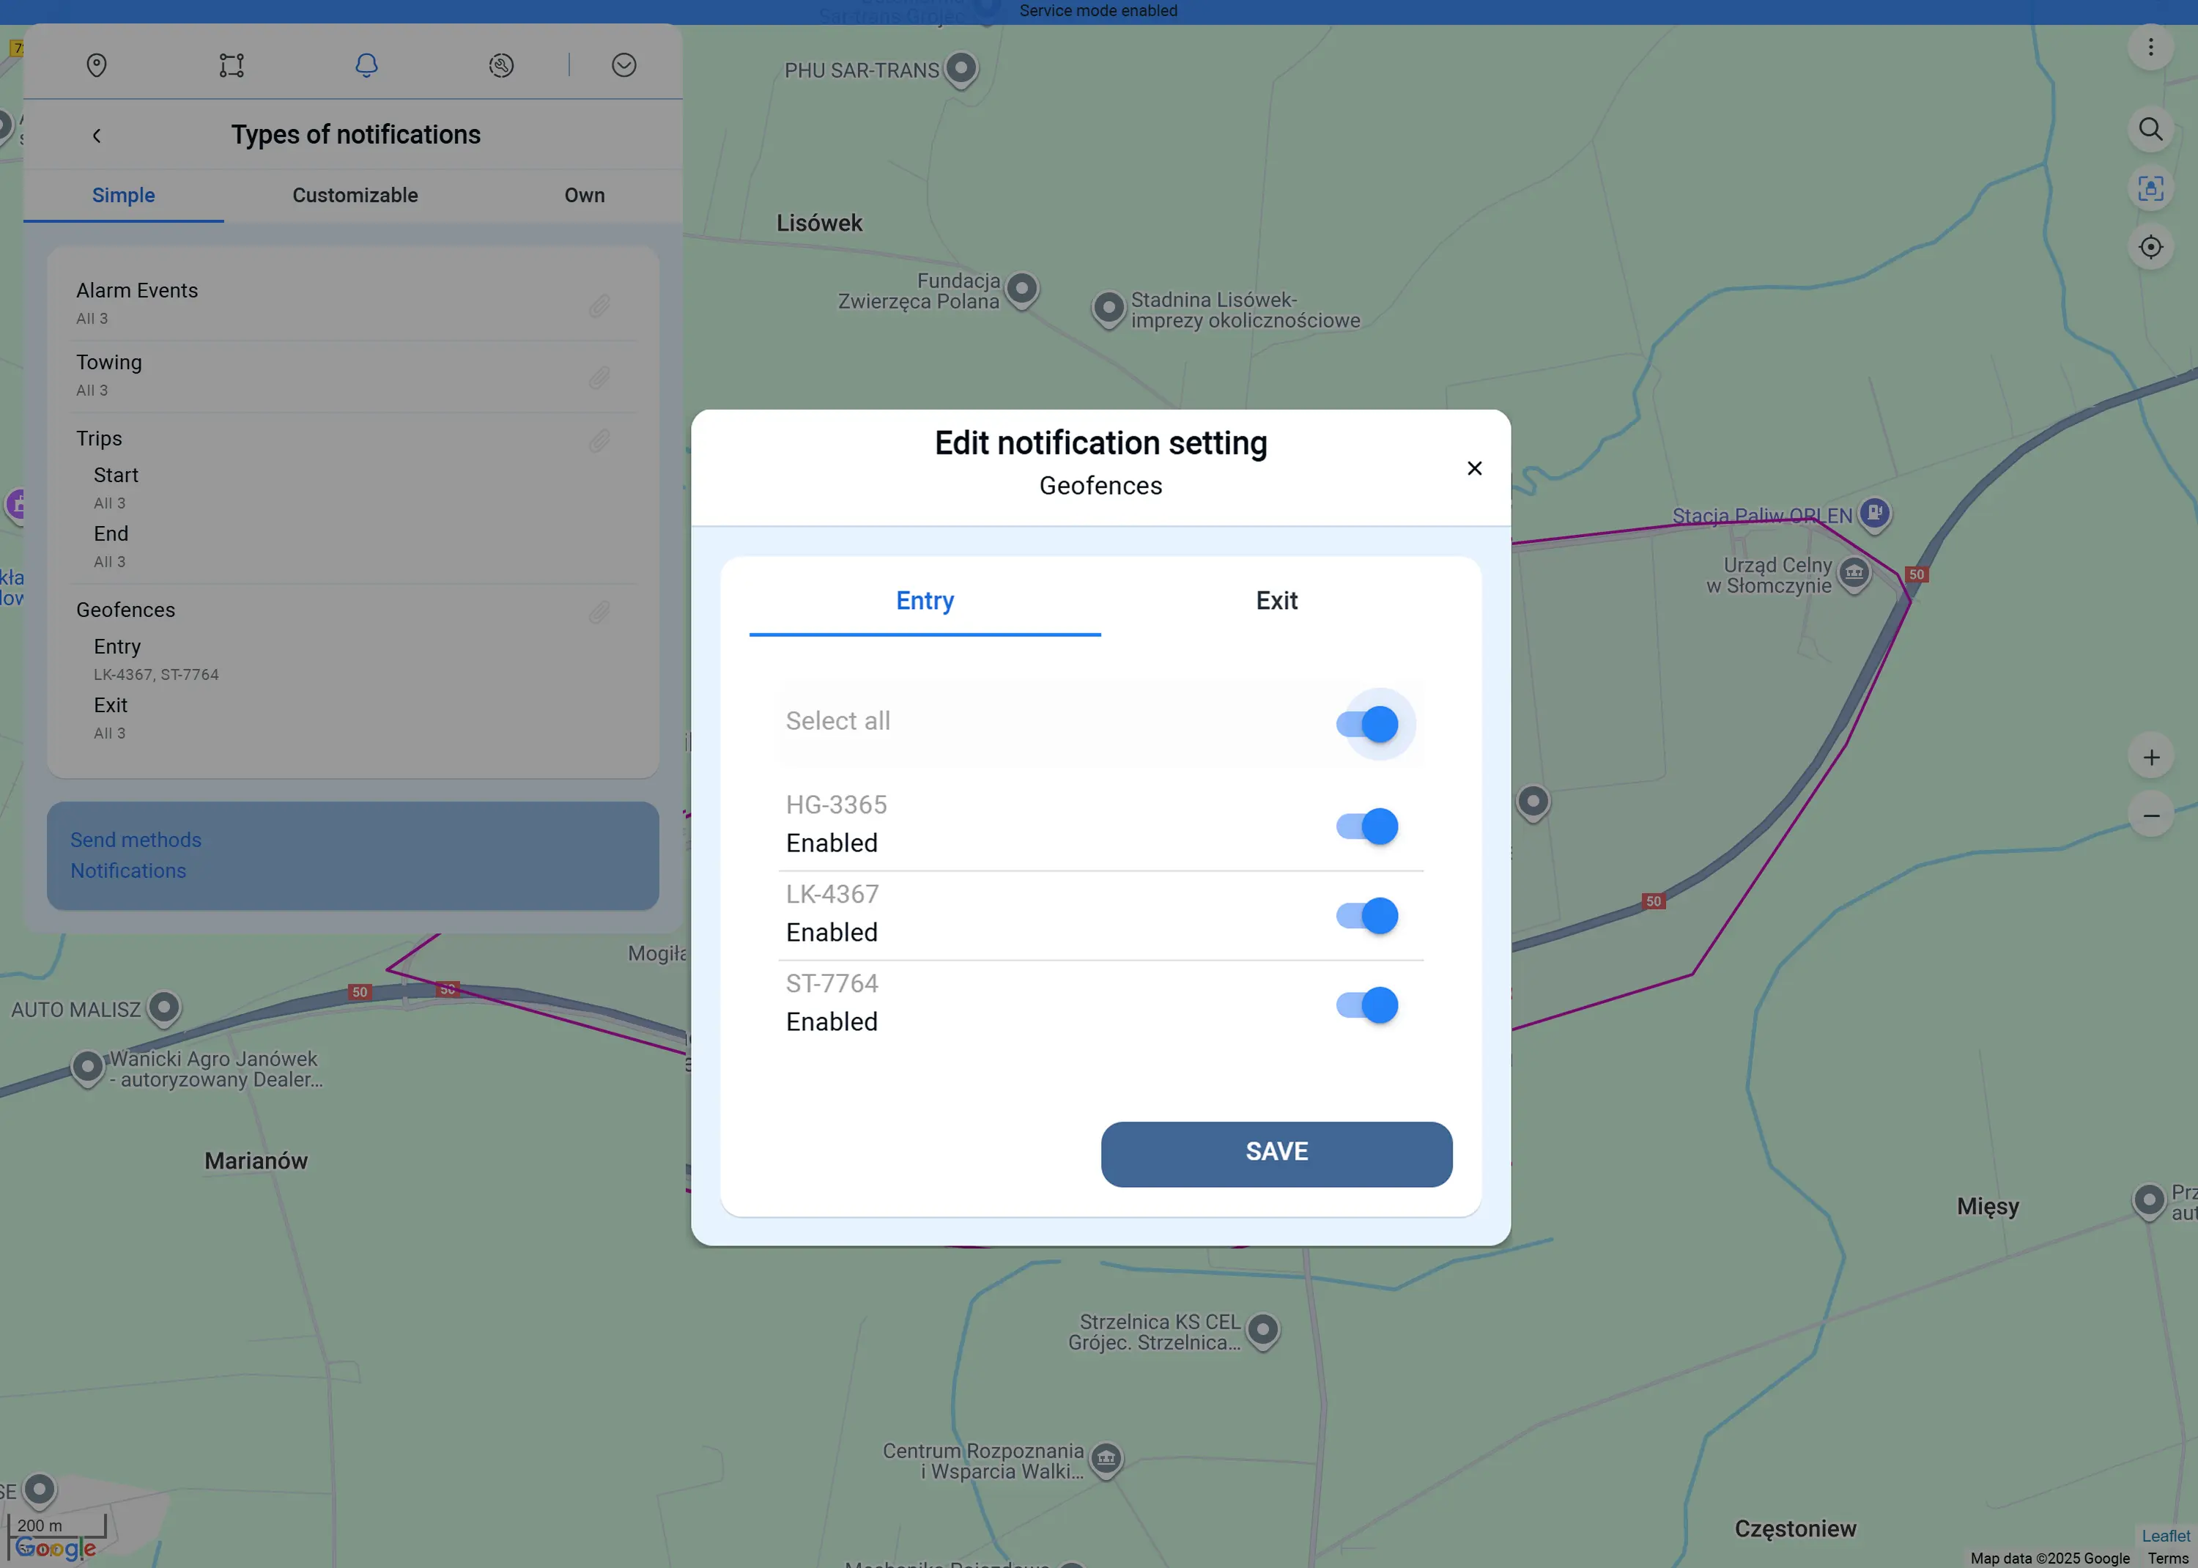The width and height of the screenshot is (2198, 1568).
Task: Switch to the Exit tab
Action: tap(1276, 601)
